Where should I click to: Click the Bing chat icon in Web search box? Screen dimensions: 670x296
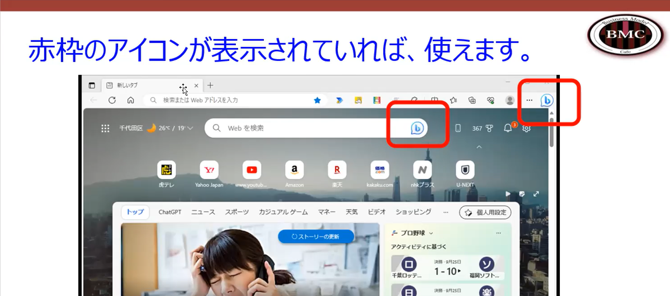pos(417,128)
